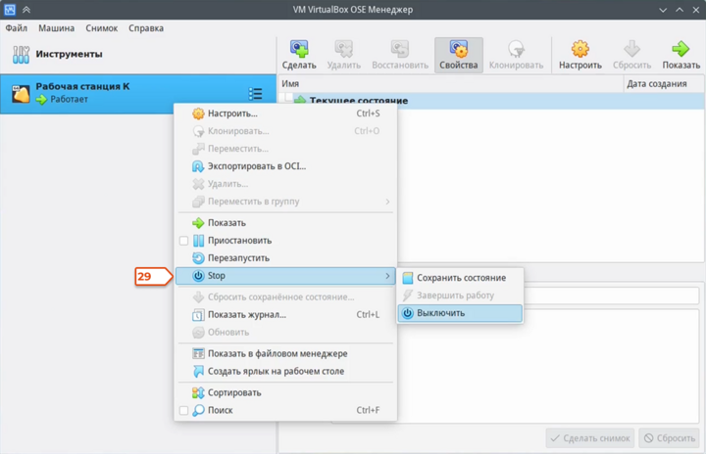Choose Показать в файловом менеджере
The image size is (706, 454).
[286, 354]
